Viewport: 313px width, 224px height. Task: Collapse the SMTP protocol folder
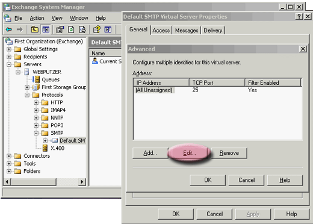tap(36, 133)
